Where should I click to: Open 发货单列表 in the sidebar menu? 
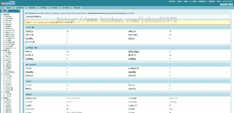(9, 88)
